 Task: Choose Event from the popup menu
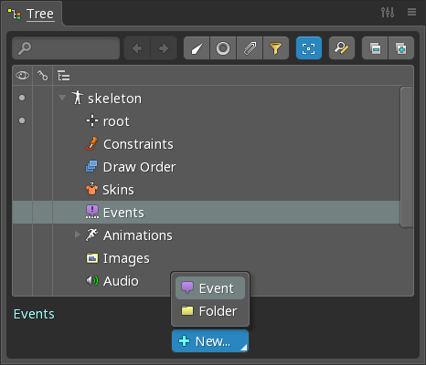[x=210, y=288]
